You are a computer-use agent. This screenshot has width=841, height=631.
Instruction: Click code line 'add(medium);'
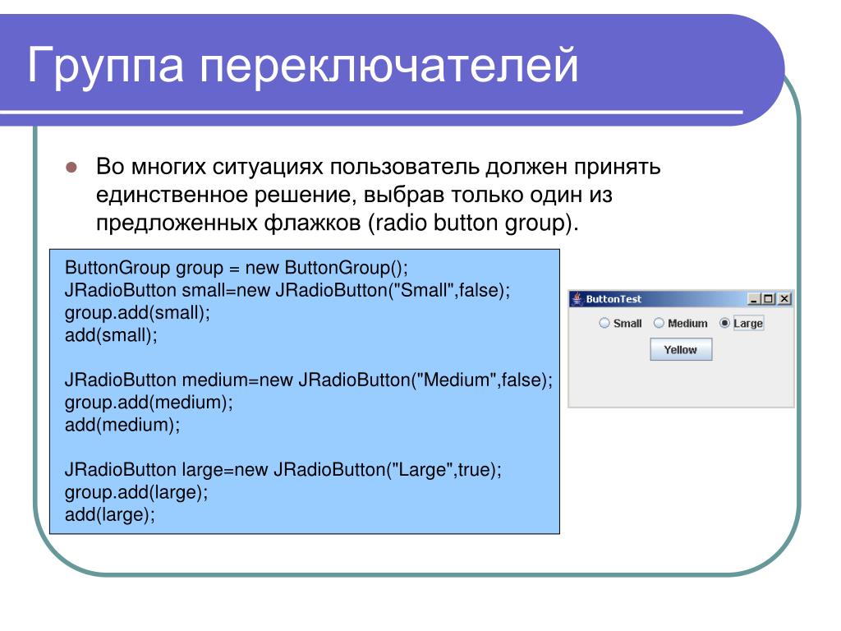[122, 425]
